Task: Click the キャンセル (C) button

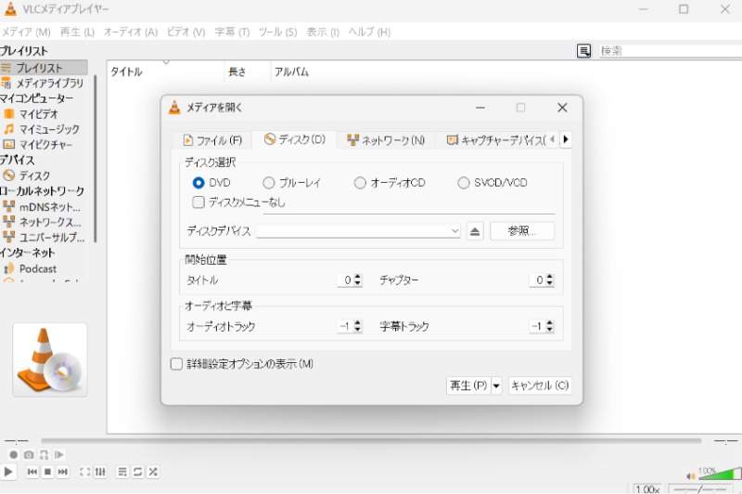Action: click(x=540, y=385)
